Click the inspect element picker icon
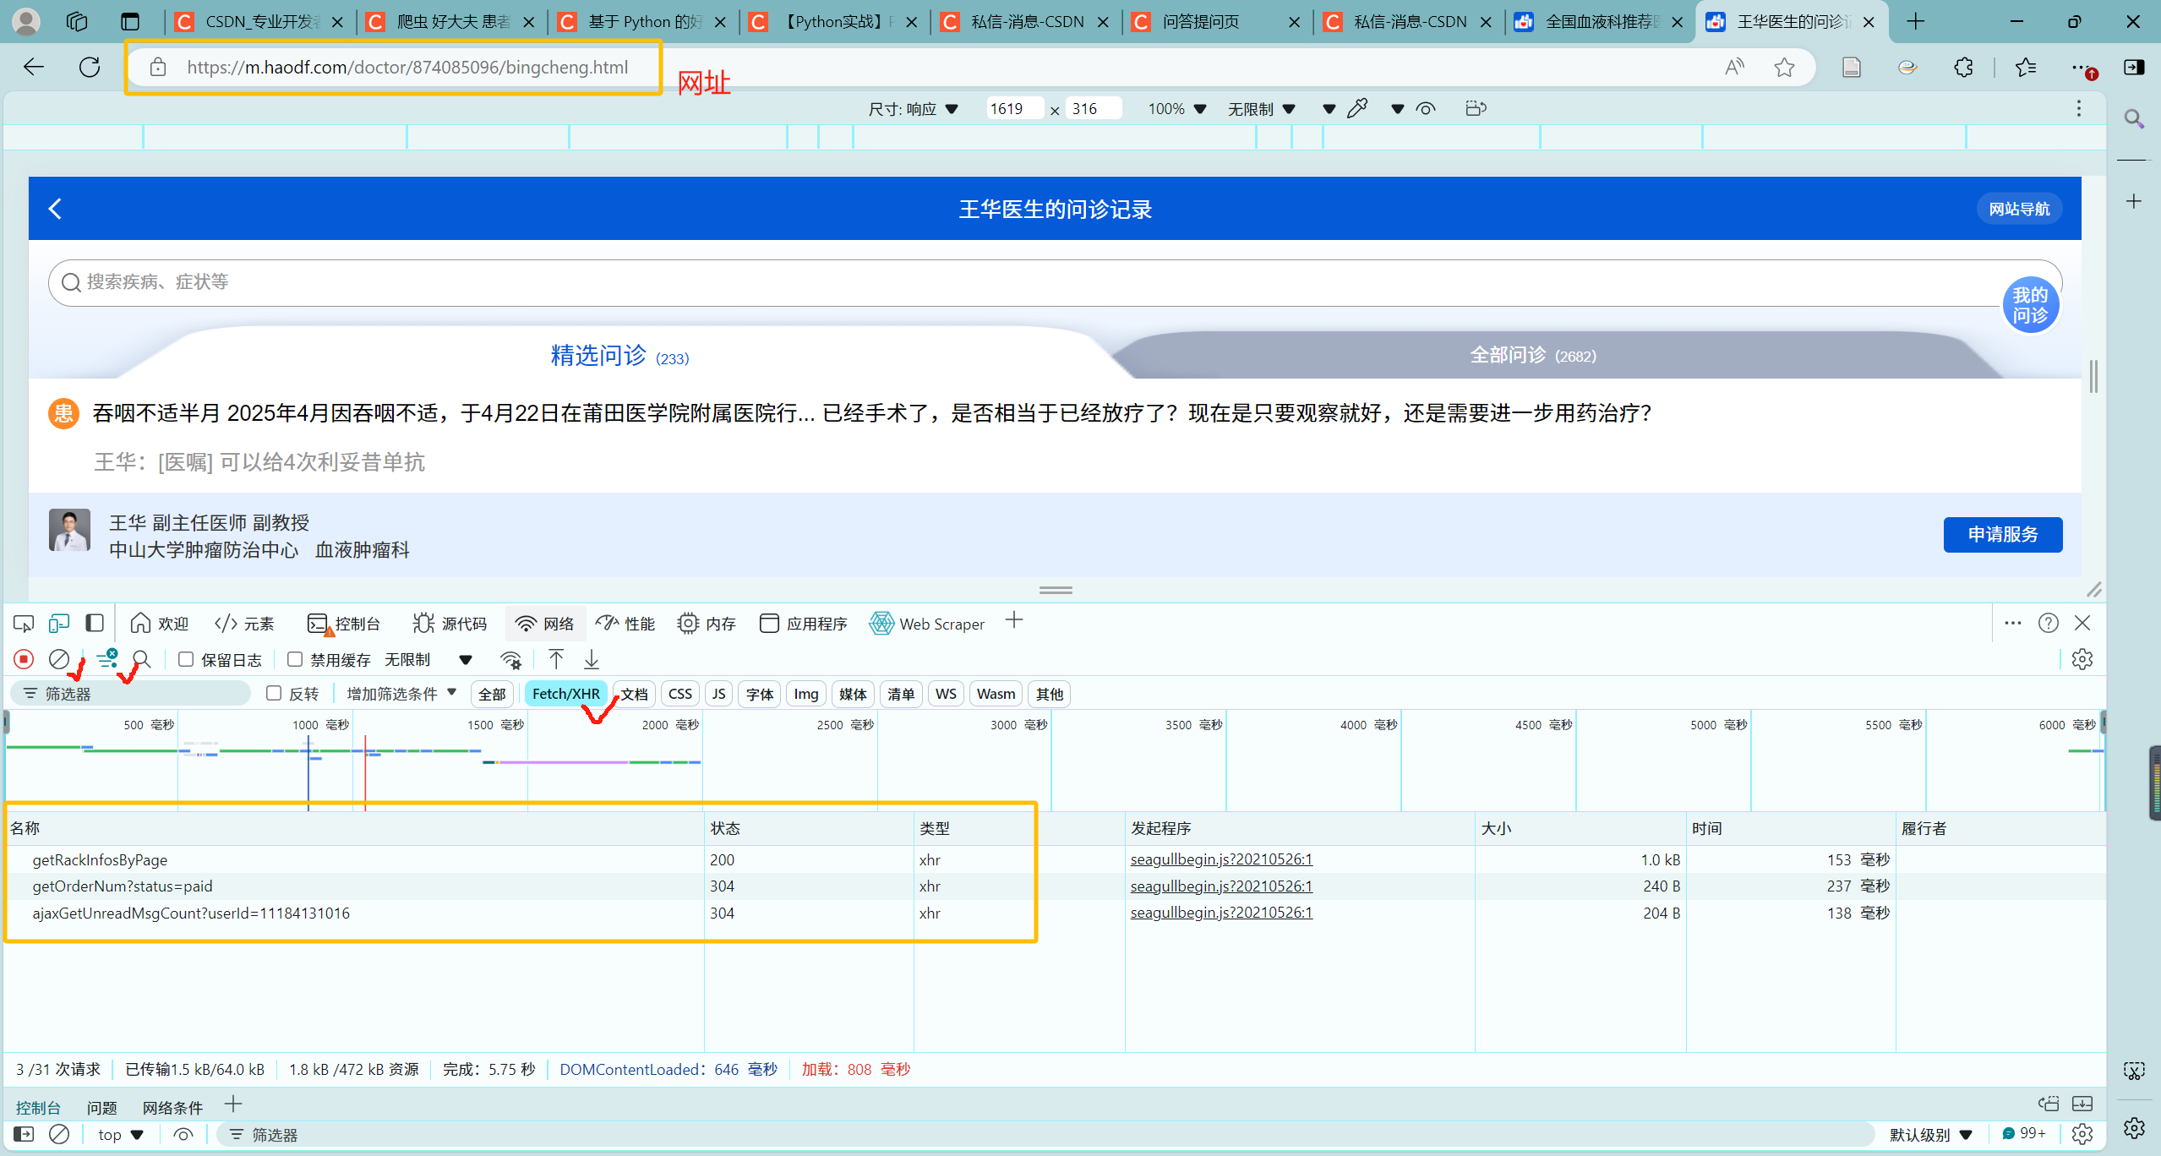The height and width of the screenshot is (1156, 2161). pyautogui.click(x=24, y=624)
